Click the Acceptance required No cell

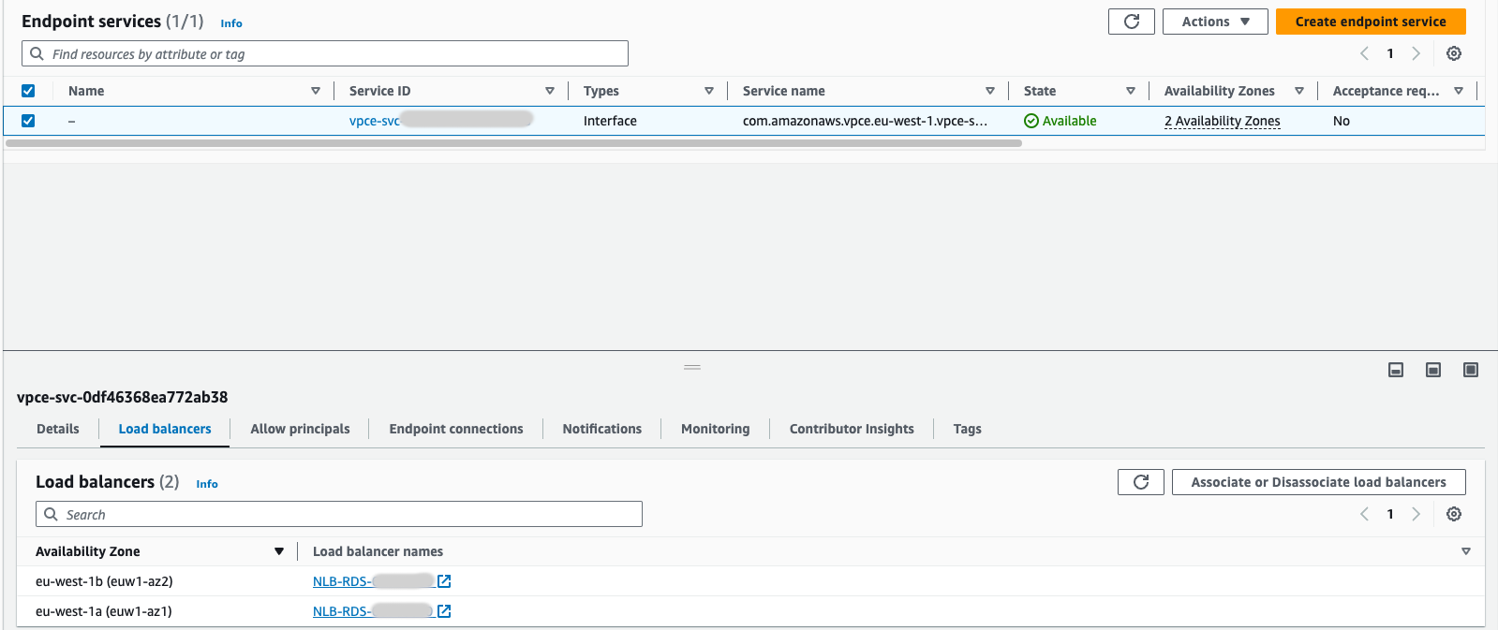coord(1342,121)
